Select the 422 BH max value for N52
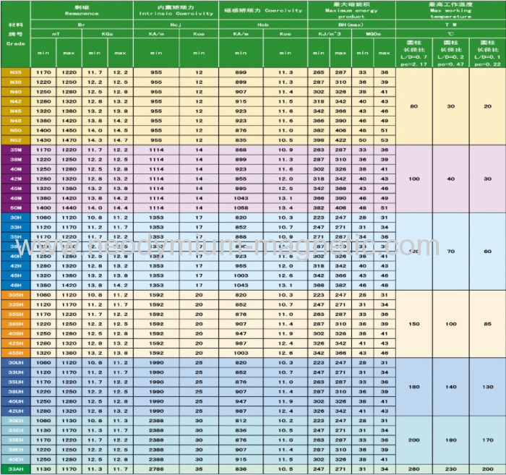The width and height of the screenshot is (506, 475). point(340,140)
